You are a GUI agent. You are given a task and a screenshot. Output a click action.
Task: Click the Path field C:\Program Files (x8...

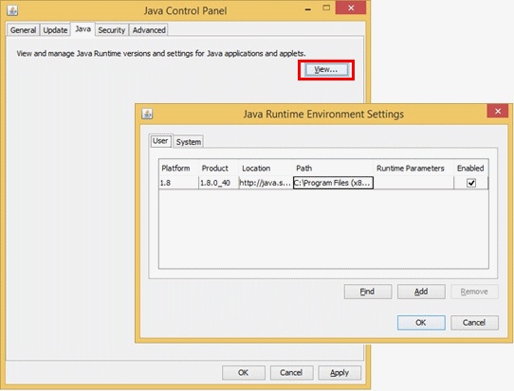tap(333, 183)
